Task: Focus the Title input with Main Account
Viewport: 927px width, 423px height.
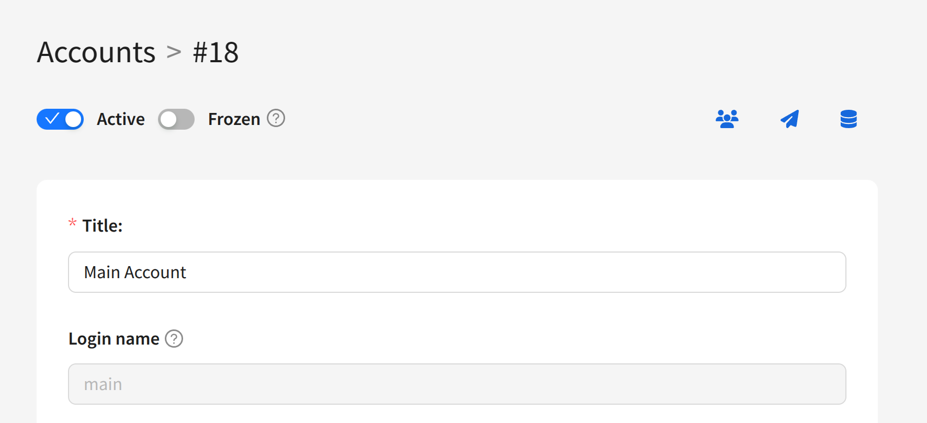Action: (x=457, y=272)
